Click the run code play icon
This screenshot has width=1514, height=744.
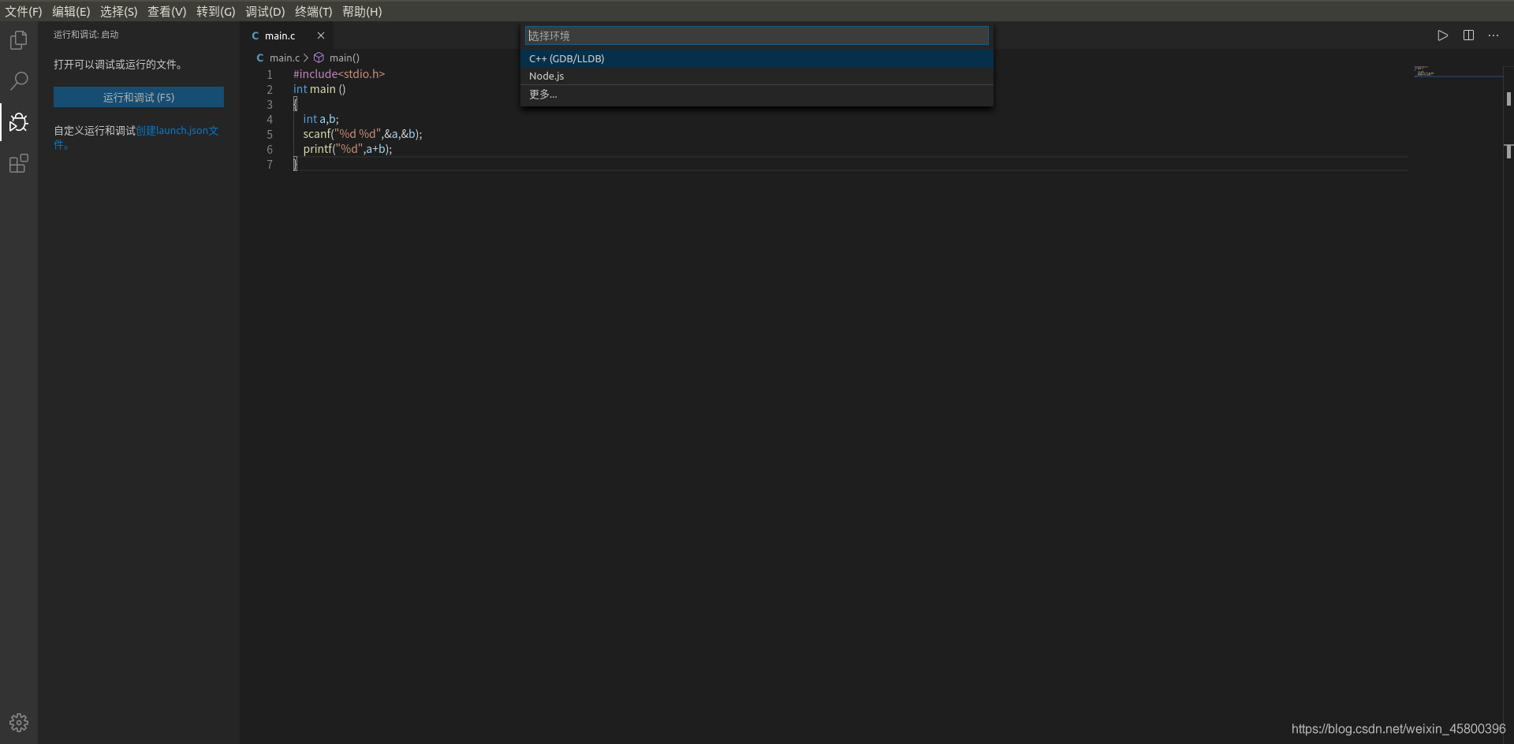click(1442, 35)
